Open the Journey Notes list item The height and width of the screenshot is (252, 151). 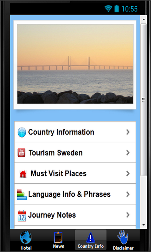(75, 215)
